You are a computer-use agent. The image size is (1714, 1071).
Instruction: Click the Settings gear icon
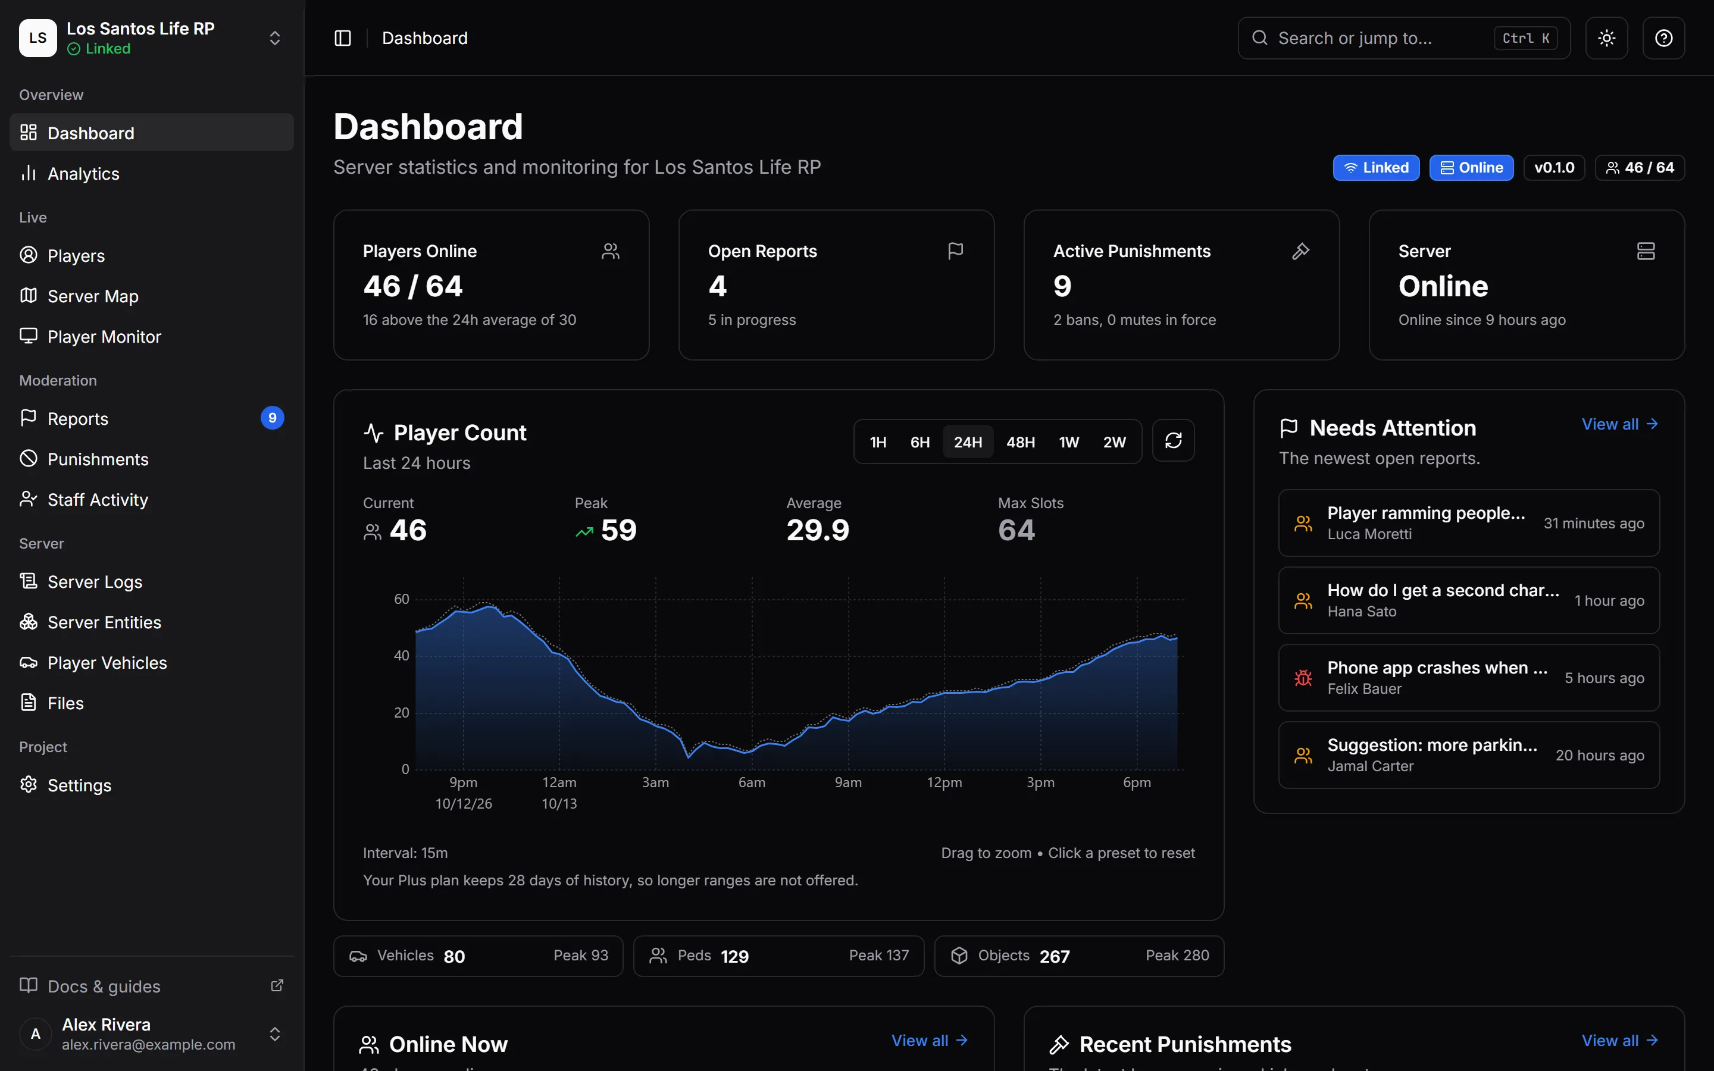click(29, 785)
